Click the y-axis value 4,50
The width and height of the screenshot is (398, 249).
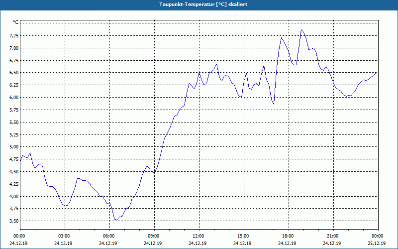coord(14,171)
